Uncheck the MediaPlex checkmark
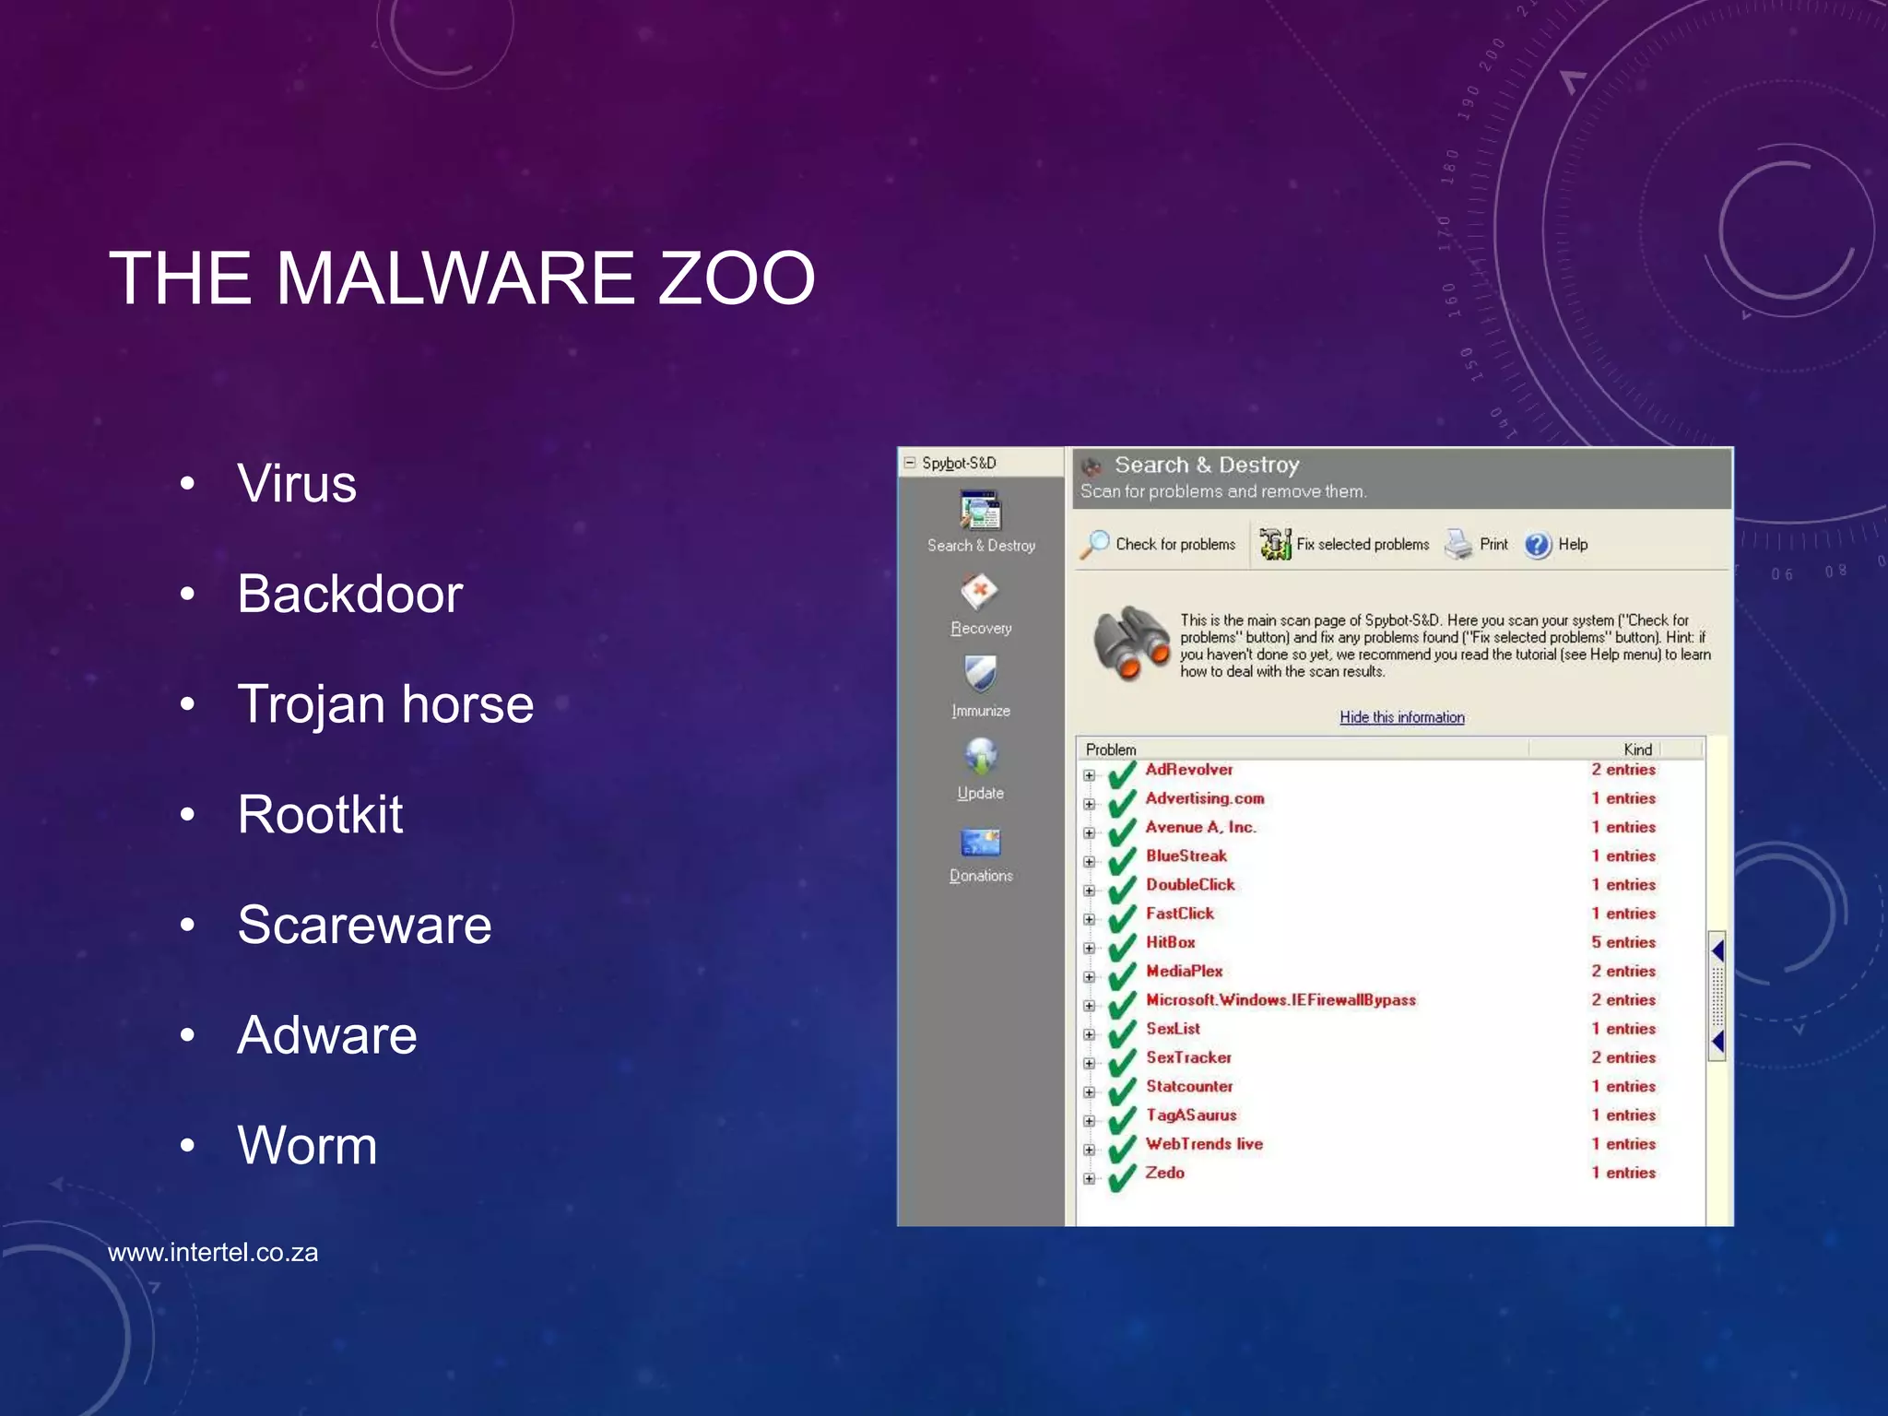The height and width of the screenshot is (1416, 1888). coord(1122,975)
